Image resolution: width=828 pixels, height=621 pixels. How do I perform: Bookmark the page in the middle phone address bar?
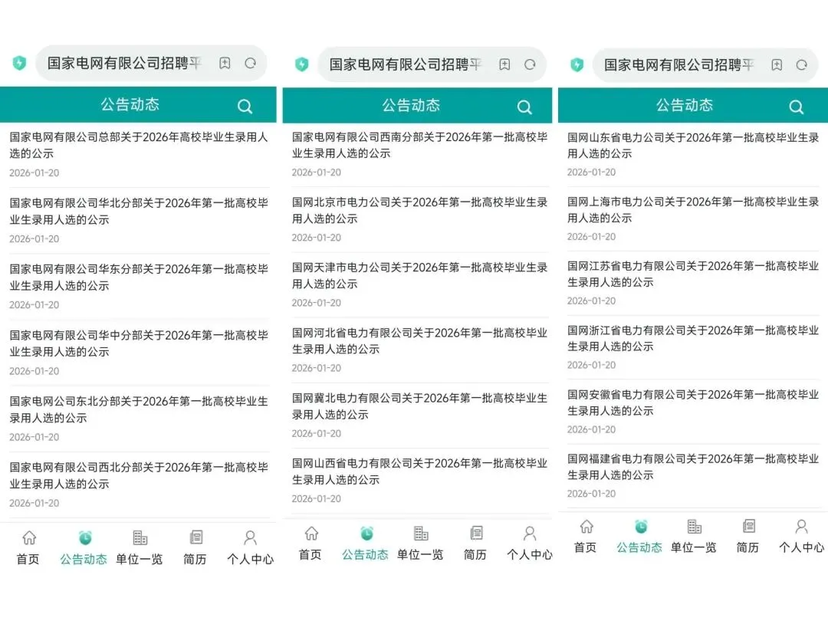504,64
